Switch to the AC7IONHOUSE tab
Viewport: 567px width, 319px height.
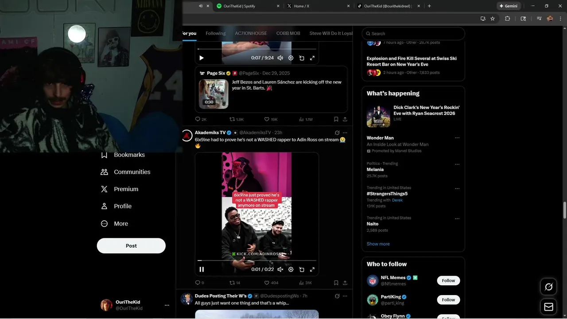pos(251,33)
